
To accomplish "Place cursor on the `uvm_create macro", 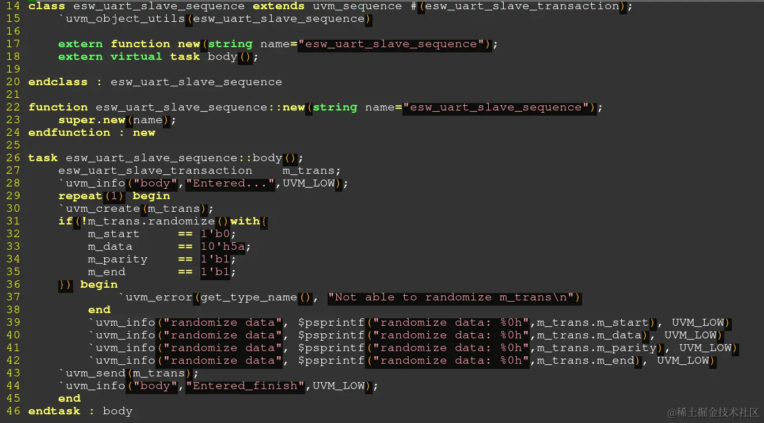I will pos(99,208).
